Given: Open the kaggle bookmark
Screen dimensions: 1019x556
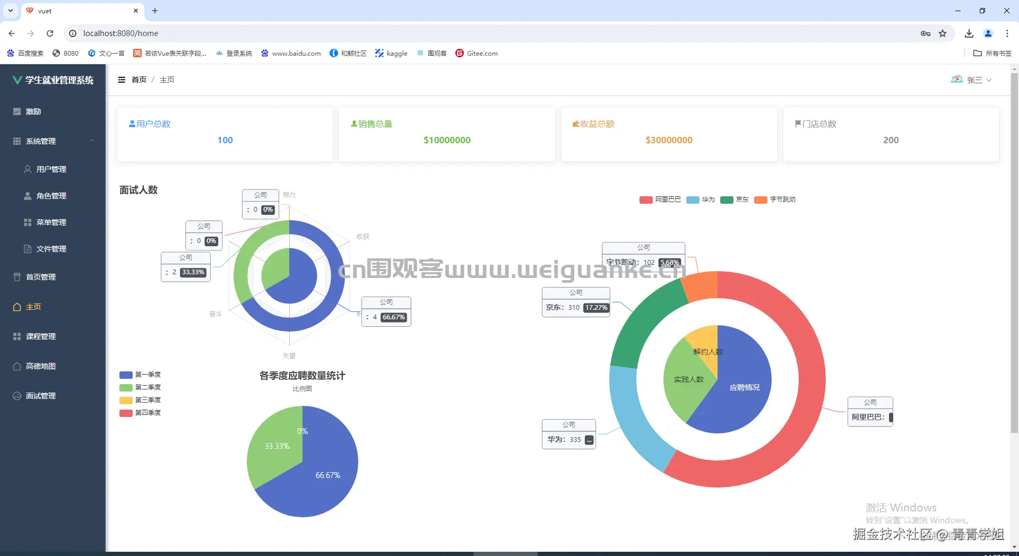Looking at the screenshot, I should point(391,53).
